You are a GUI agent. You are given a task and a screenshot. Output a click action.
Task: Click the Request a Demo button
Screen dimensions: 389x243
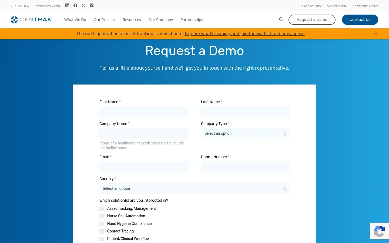pyautogui.click(x=312, y=20)
